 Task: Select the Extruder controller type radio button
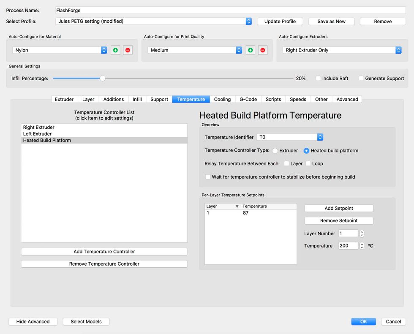[x=275, y=151]
